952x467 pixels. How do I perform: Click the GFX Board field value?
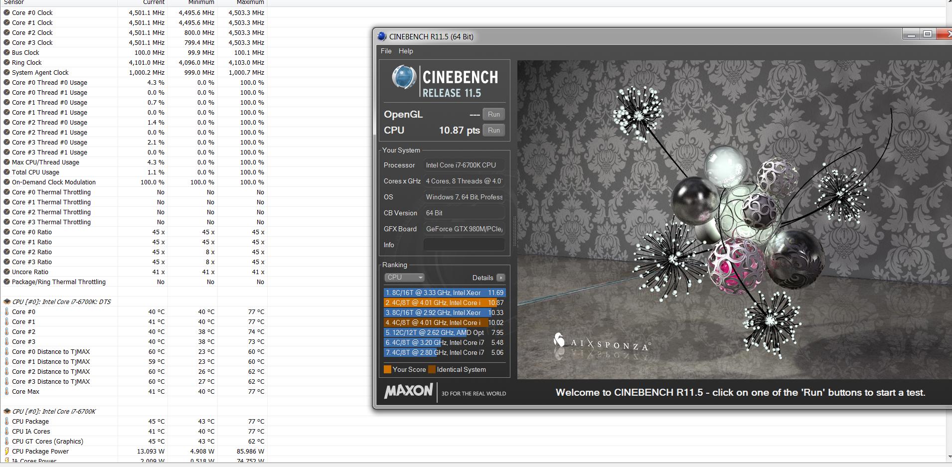click(x=464, y=229)
